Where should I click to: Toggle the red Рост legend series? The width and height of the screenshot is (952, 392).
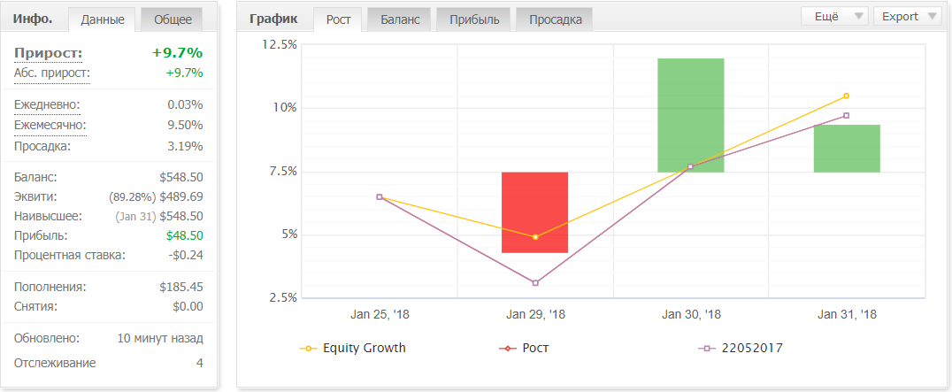pos(524,349)
